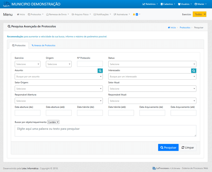Image resolution: width=212 pixels, height=172 pixels.
Task: Click the objeto/requerimento search textarea
Action: (x=105, y=131)
